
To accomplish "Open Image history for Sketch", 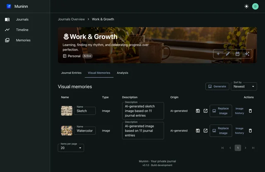I will pos(239,111).
